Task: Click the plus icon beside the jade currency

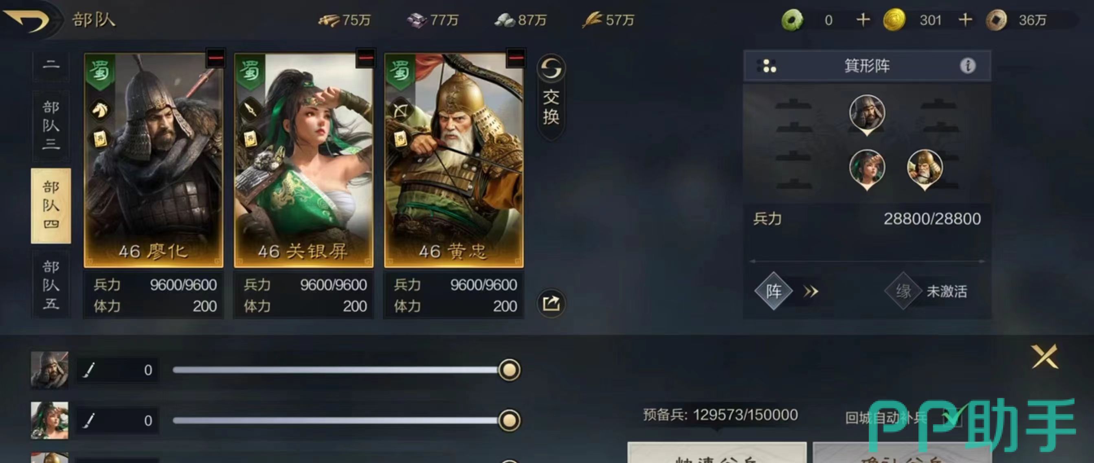Action: pos(863,20)
